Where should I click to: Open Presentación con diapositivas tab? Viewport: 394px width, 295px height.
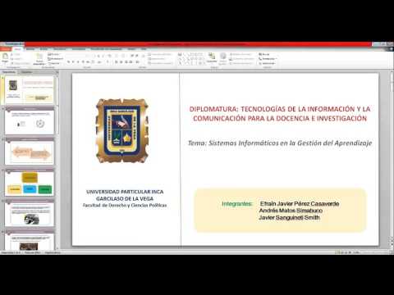(107, 49)
